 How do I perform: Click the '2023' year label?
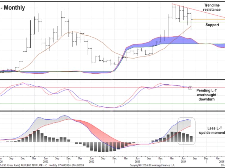[x=138, y=162]
